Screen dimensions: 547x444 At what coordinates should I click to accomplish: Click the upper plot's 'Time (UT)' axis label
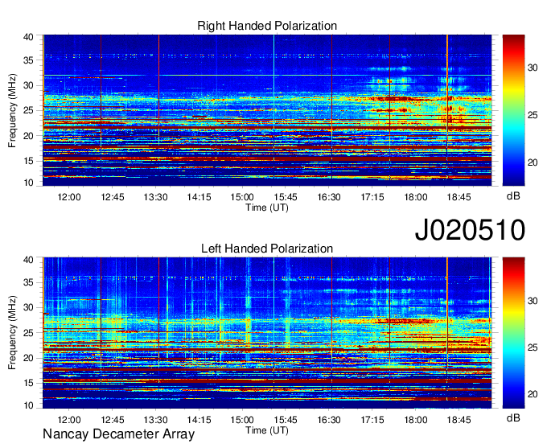pyautogui.click(x=267, y=208)
